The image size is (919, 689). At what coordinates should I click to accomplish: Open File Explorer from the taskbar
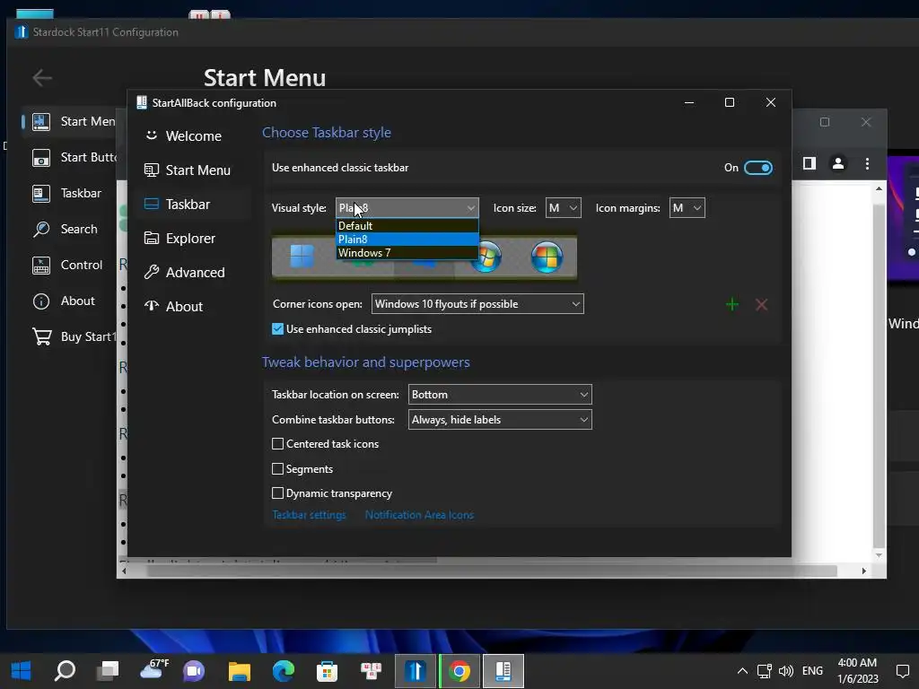coord(239,671)
